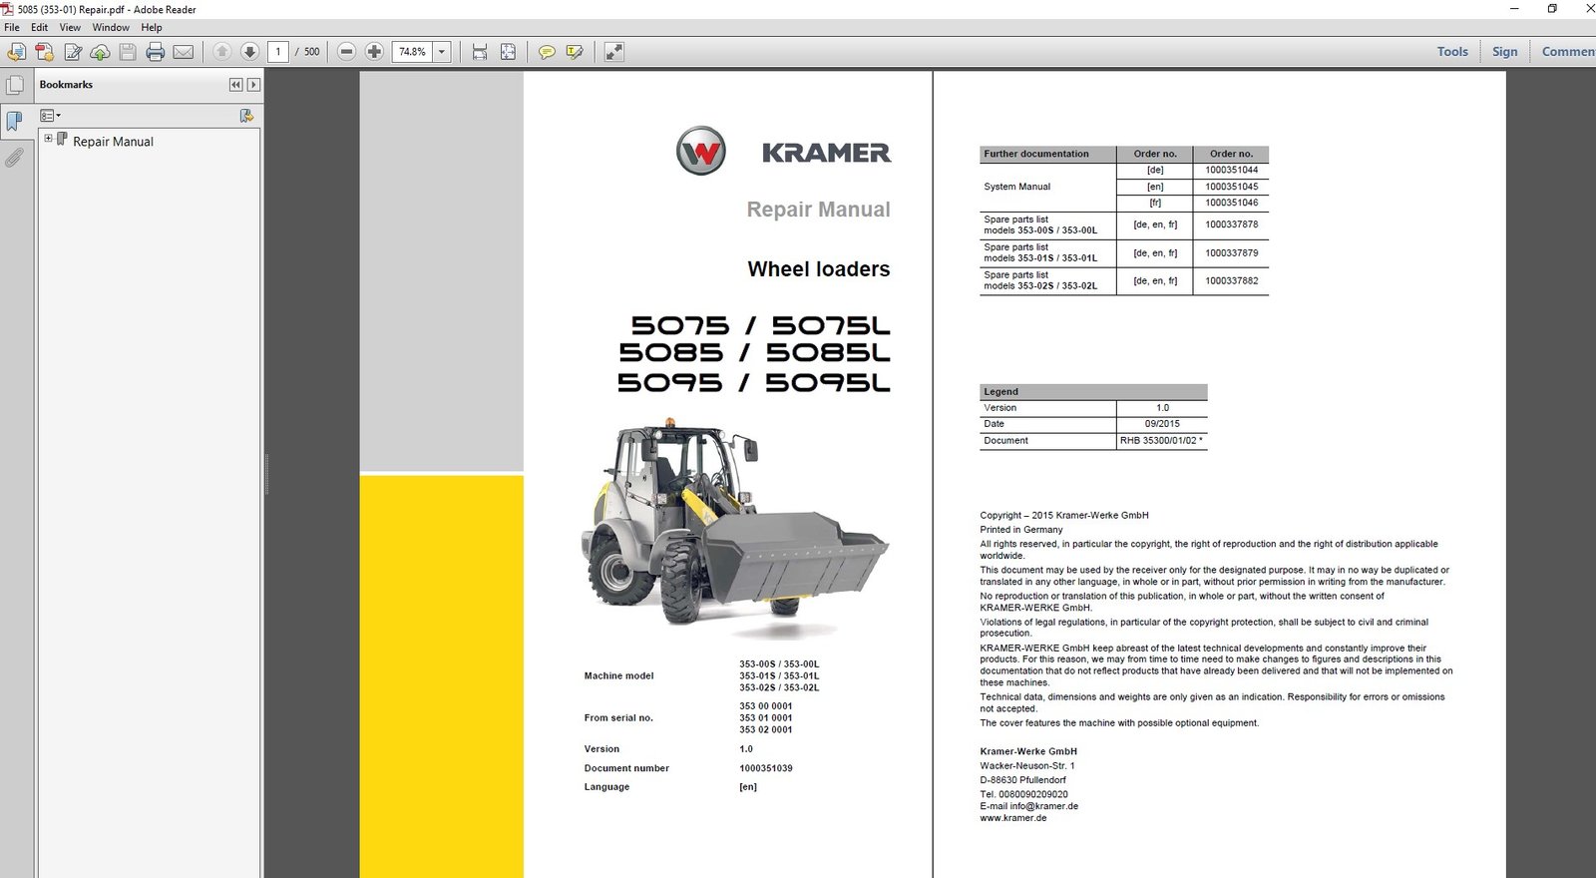Show the Attachments paperclip panel

15,157
